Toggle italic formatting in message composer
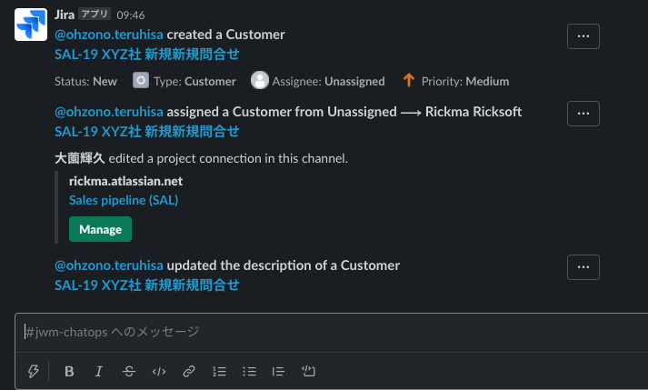This screenshot has height=390, width=648. click(x=99, y=371)
